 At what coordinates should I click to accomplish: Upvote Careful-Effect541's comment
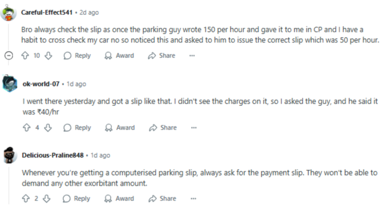25,56
